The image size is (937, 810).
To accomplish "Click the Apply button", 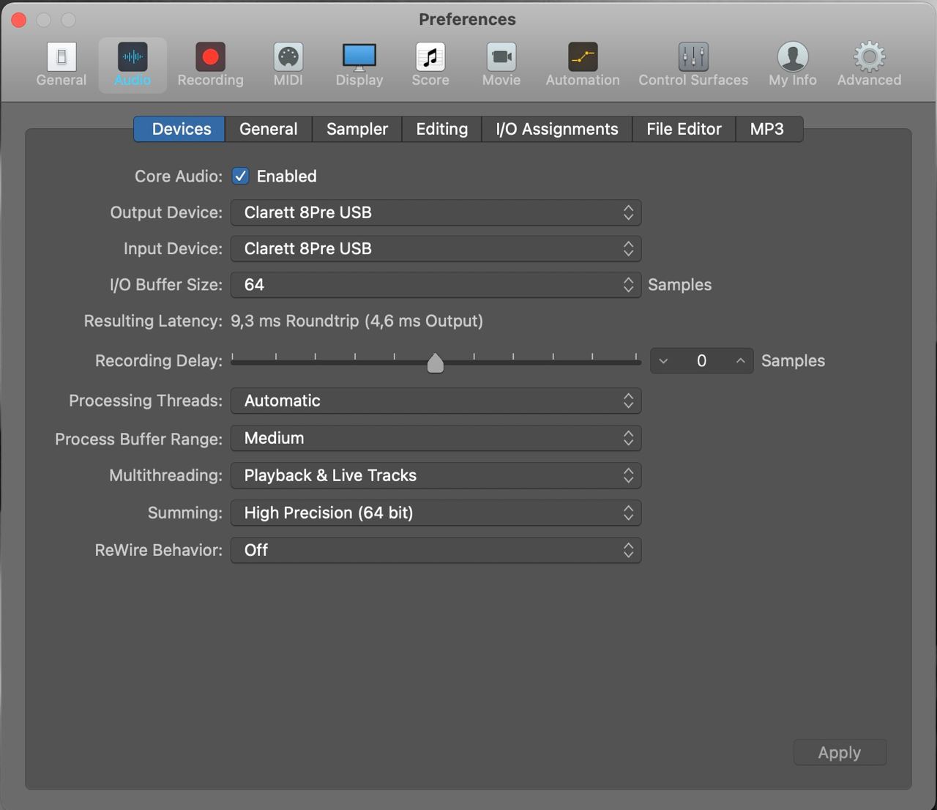I will point(840,753).
